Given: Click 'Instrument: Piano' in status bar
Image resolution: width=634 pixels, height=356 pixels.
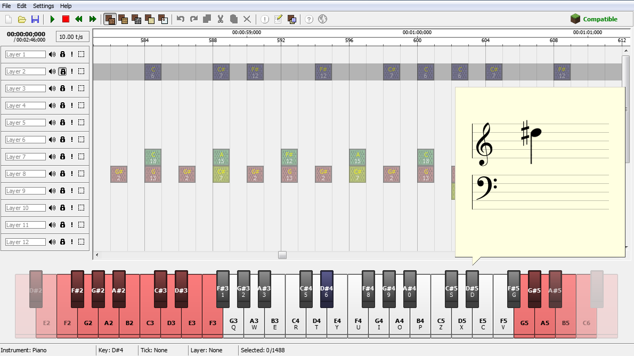Looking at the screenshot, I should (24, 350).
